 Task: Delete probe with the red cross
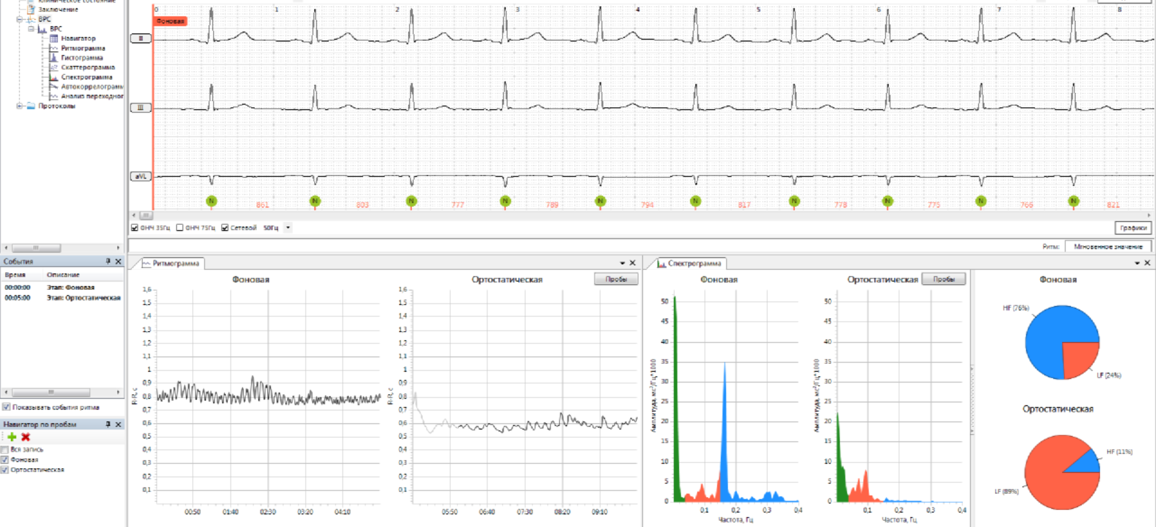(x=25, y=437)
